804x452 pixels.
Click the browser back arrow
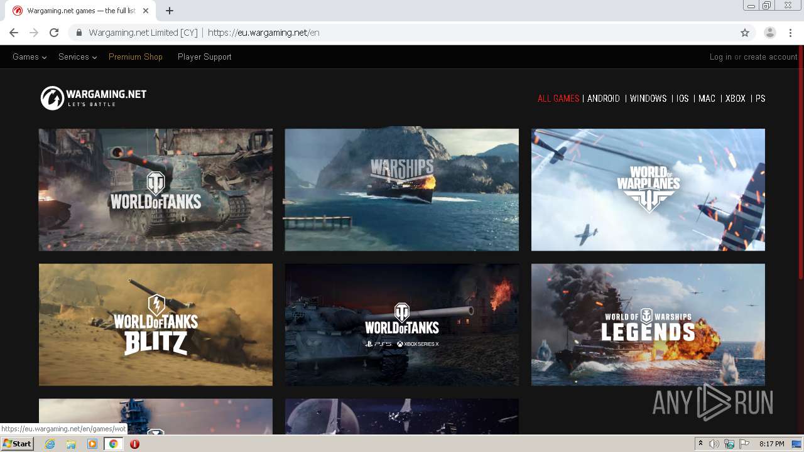point(14,33)
